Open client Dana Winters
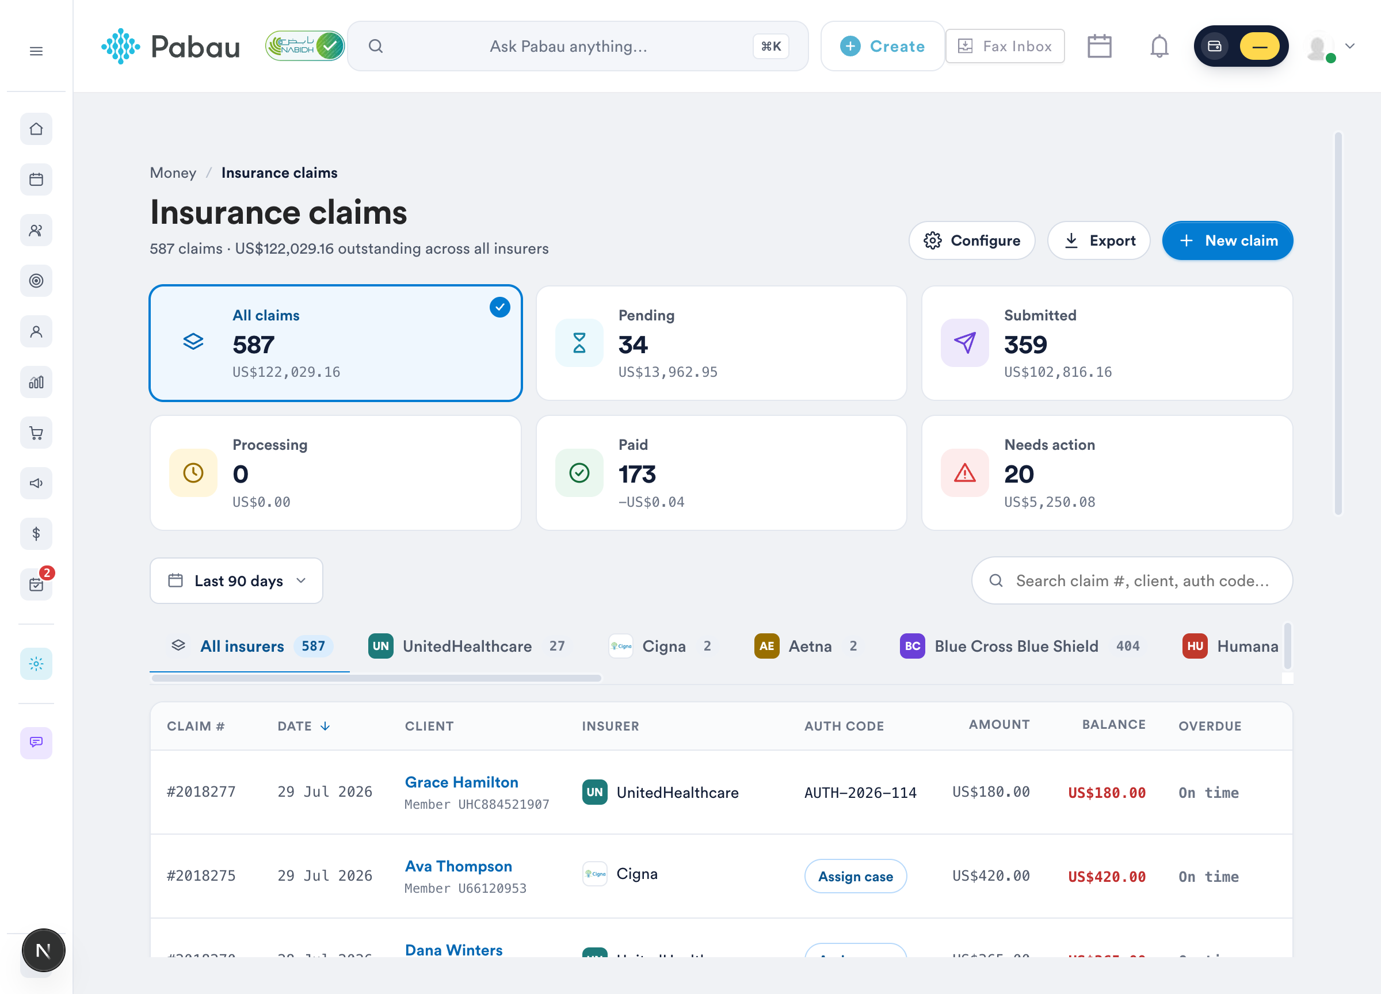Viewport: 1381px width, 994px height. [x=453, y=950]
